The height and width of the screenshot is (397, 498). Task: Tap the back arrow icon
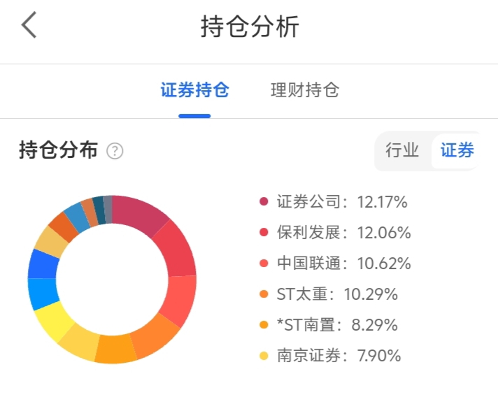[29, 27]
